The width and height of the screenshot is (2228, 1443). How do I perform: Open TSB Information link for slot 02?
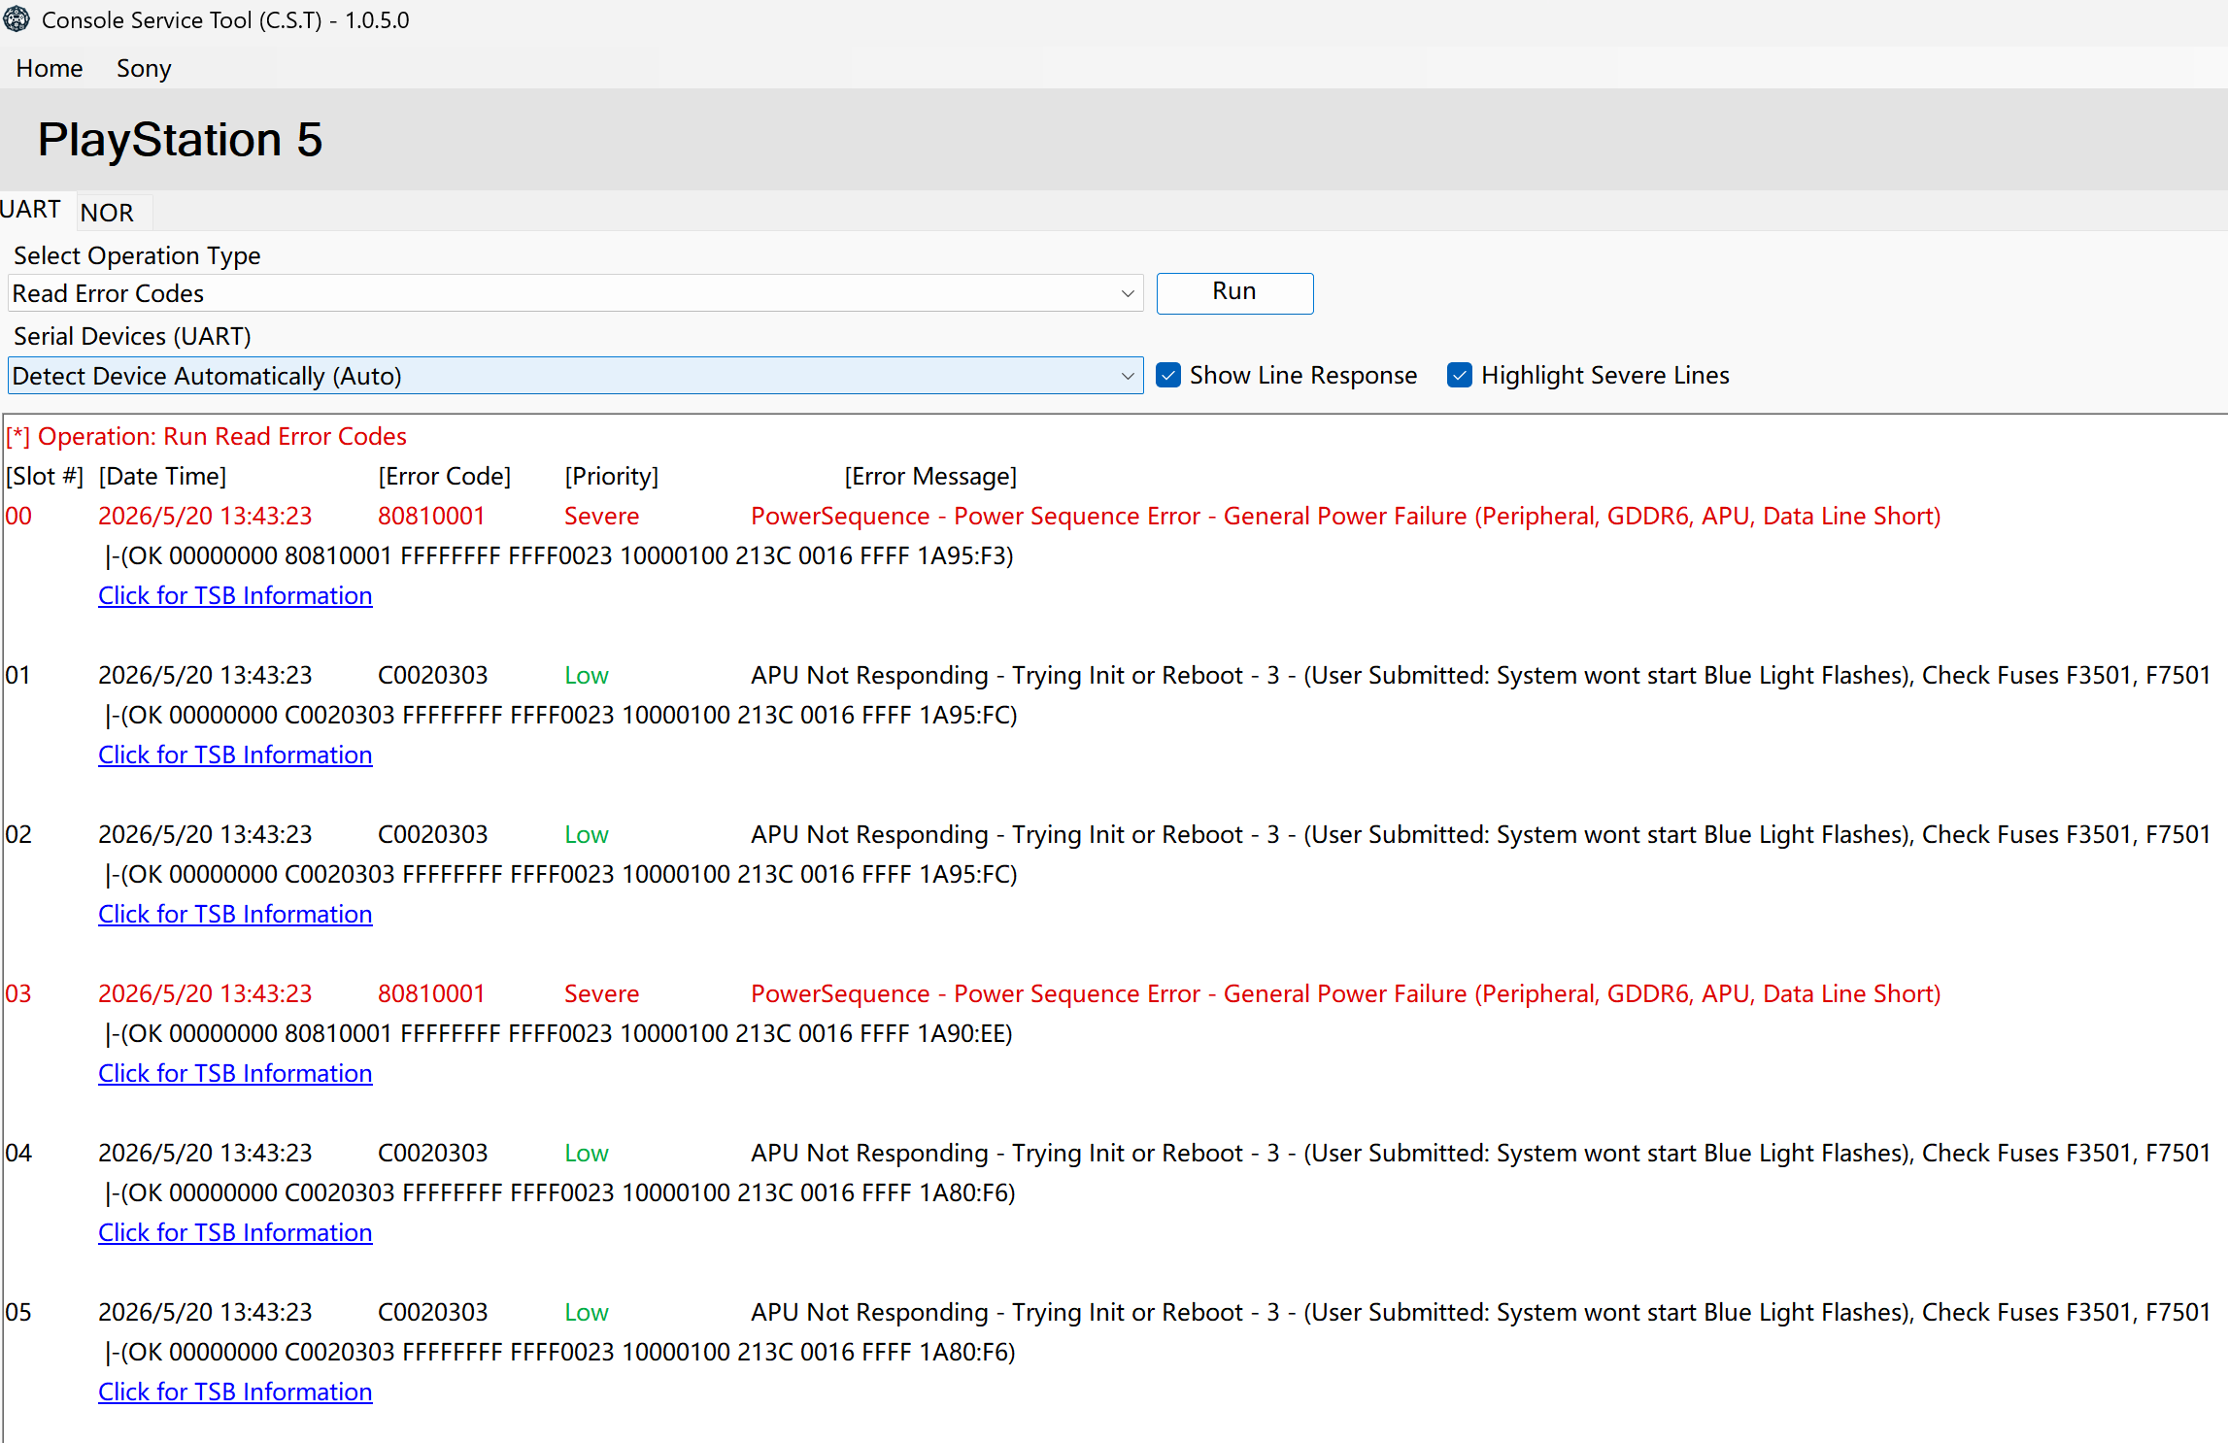pos(235,914)
